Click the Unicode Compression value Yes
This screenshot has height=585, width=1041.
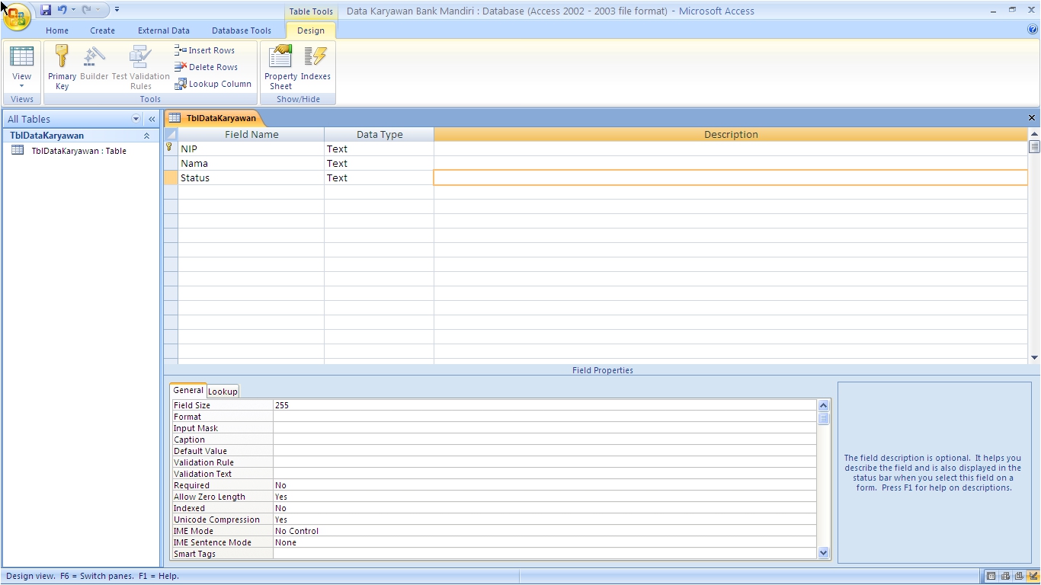tap(544, 519)
